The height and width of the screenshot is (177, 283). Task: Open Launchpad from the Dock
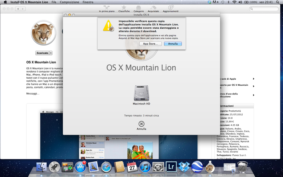[54, 167]
